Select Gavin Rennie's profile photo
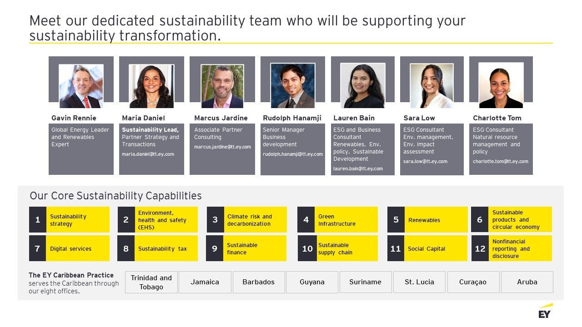The image size is (582, 327). [x=81, y=86]
